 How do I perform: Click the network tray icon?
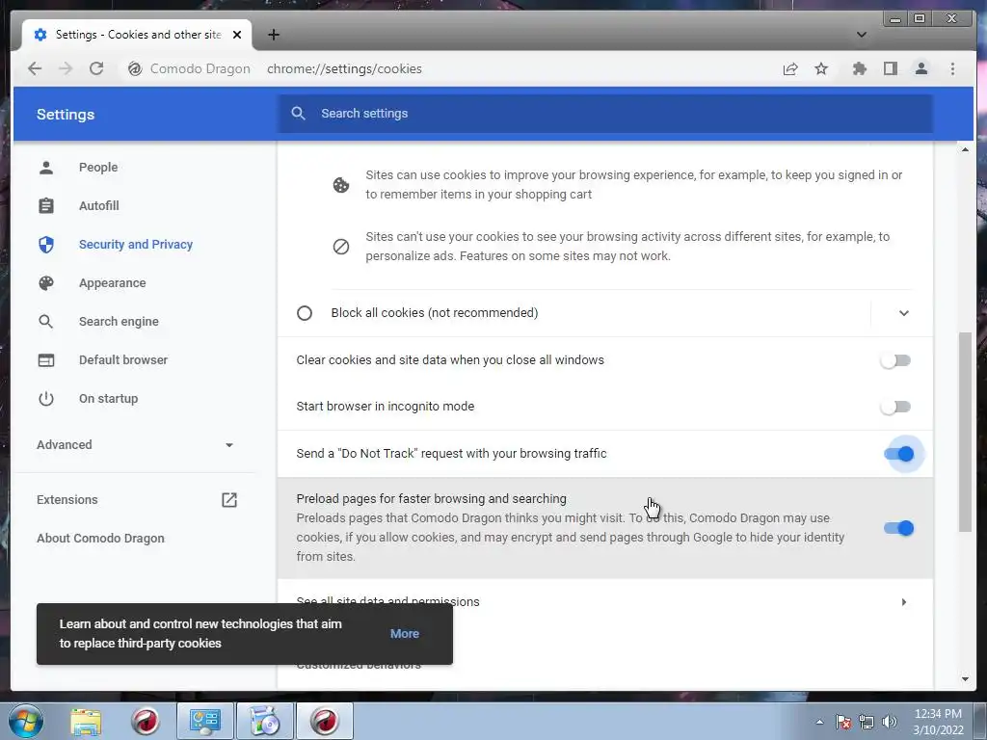click(867, 722)
